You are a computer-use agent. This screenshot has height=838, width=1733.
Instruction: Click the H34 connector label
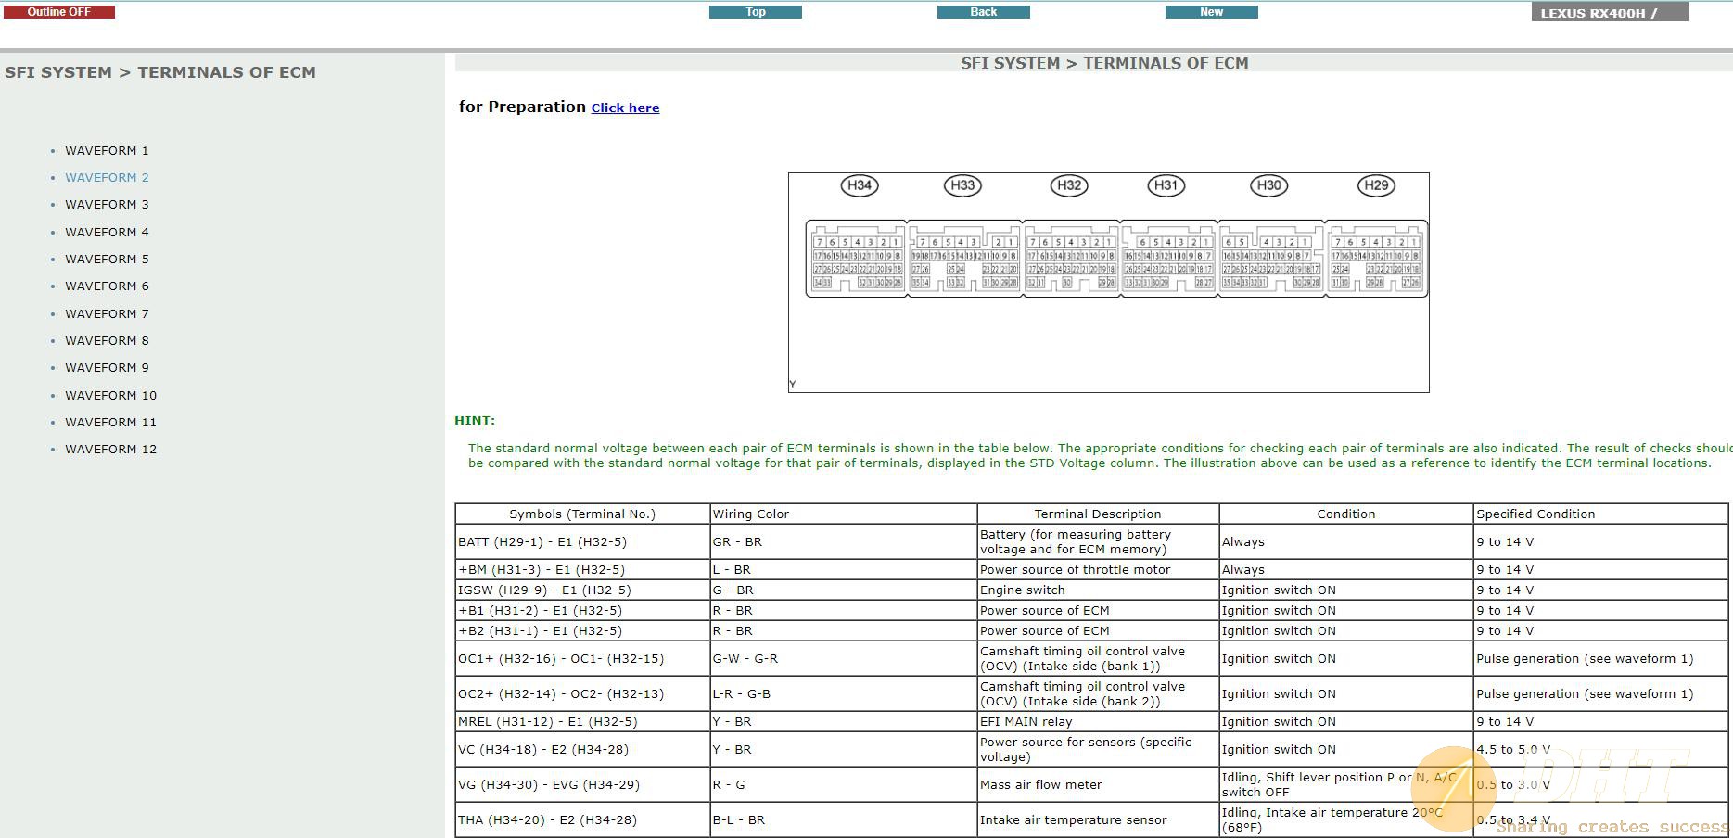click(860, 185)
